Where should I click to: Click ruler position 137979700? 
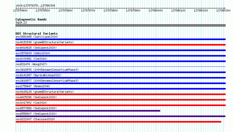click(x=88, y=10)
